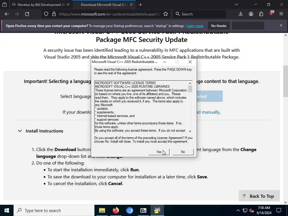Viewport: 288px width, 216px height.
Task: Accept the license by clicking Yes
Action: click(x=159, y=152)
